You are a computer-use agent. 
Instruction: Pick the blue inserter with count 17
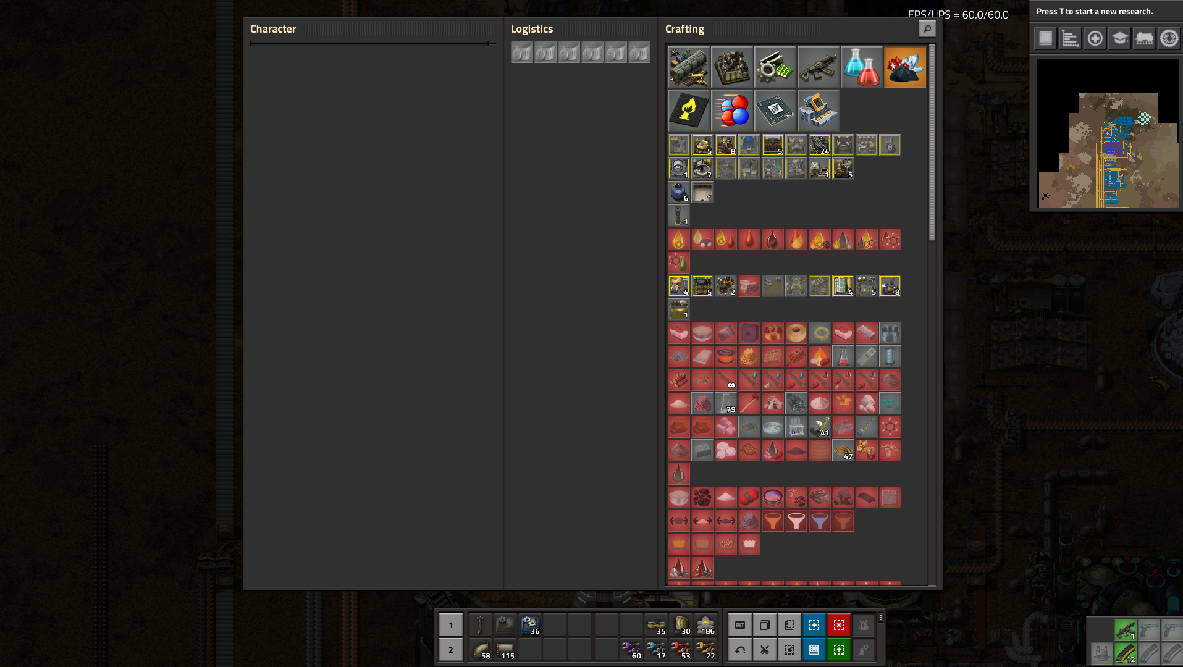tap(656, 650)
